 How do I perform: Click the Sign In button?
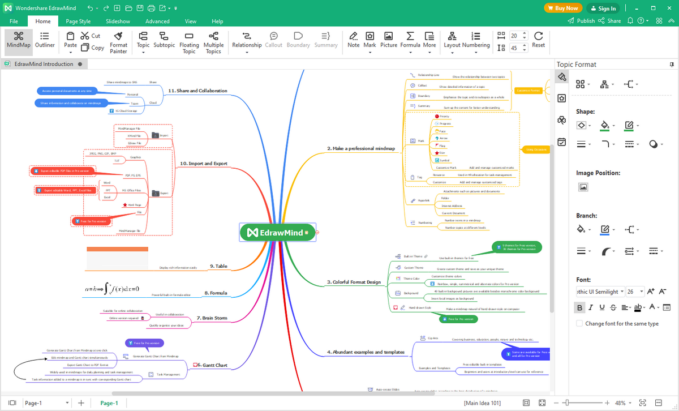point(603,8)
